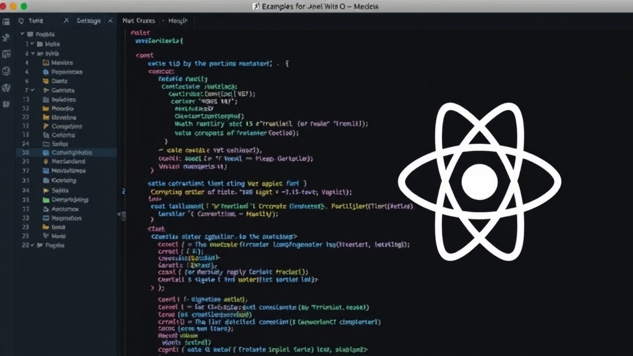Click the pink '<tach' tag in the code
633x356 pixels.
[156, 229]
